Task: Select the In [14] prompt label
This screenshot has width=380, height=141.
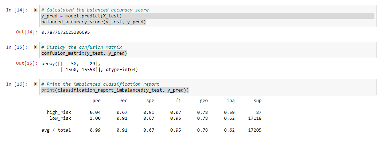Action: point(17,10)
